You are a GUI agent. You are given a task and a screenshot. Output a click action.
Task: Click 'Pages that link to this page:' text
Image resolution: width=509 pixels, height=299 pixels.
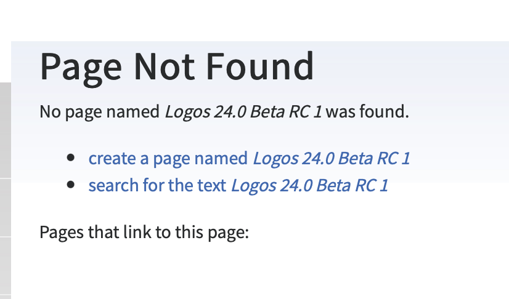pyautogui.click(x=144, y=233)
